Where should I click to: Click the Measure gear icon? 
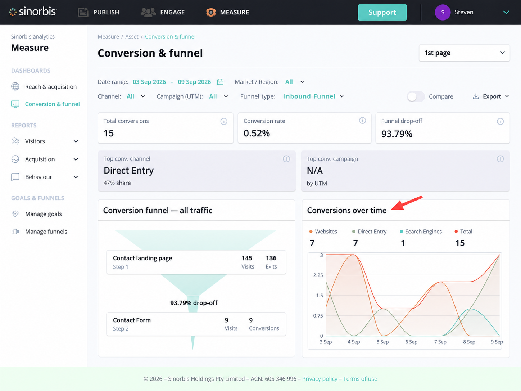coord(211,12)
